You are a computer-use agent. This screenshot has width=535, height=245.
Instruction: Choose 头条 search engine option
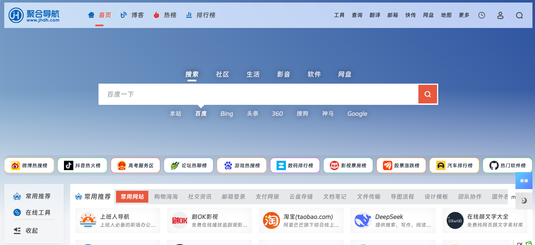252,114
